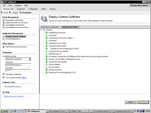Switch to the Utilities tab
Viewport: 151px width, 113px height.
44,9
